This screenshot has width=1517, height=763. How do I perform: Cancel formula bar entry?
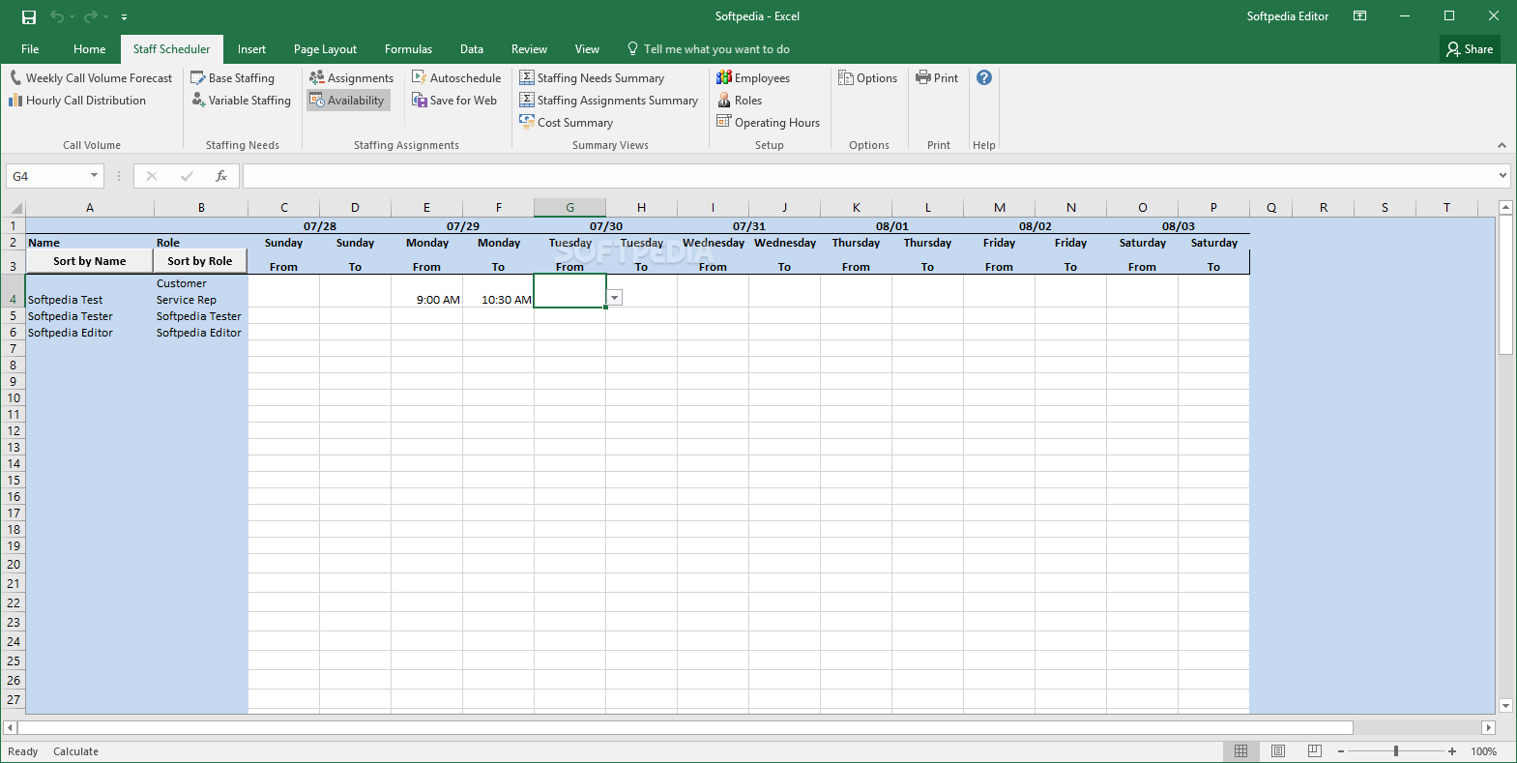pyautogui.click(x=152, y=176)
